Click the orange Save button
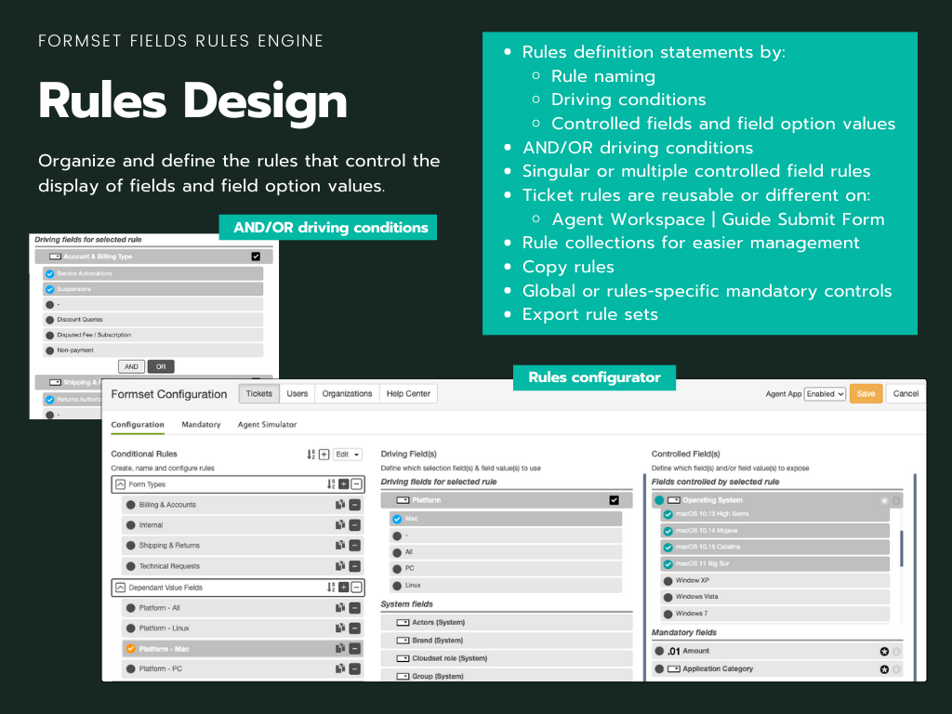 pyautogui.click(x=866, y=394)
